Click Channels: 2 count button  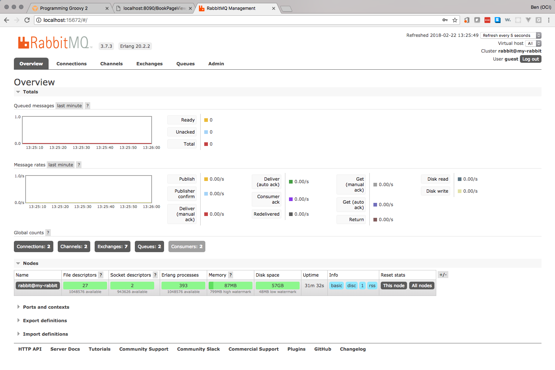point(74,247)
